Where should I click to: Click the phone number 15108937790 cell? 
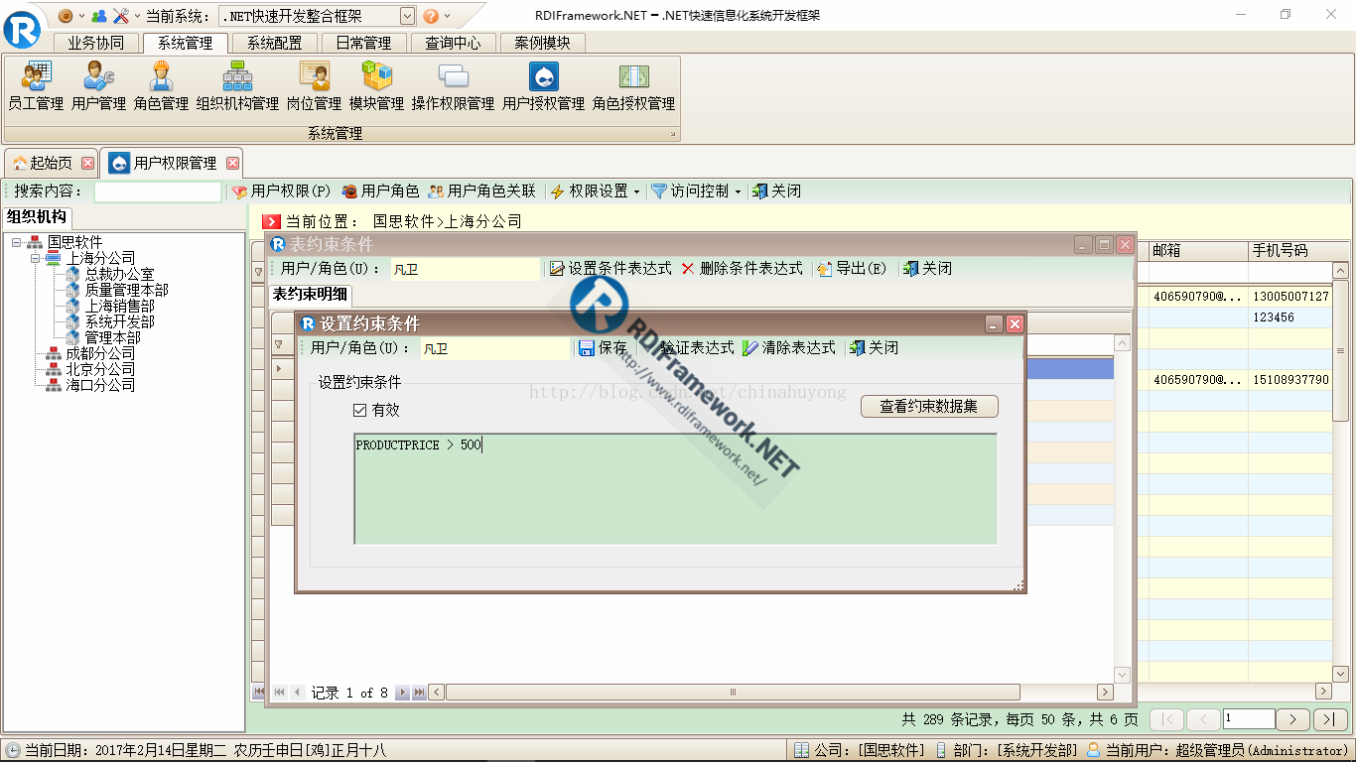click(1290, 380)
